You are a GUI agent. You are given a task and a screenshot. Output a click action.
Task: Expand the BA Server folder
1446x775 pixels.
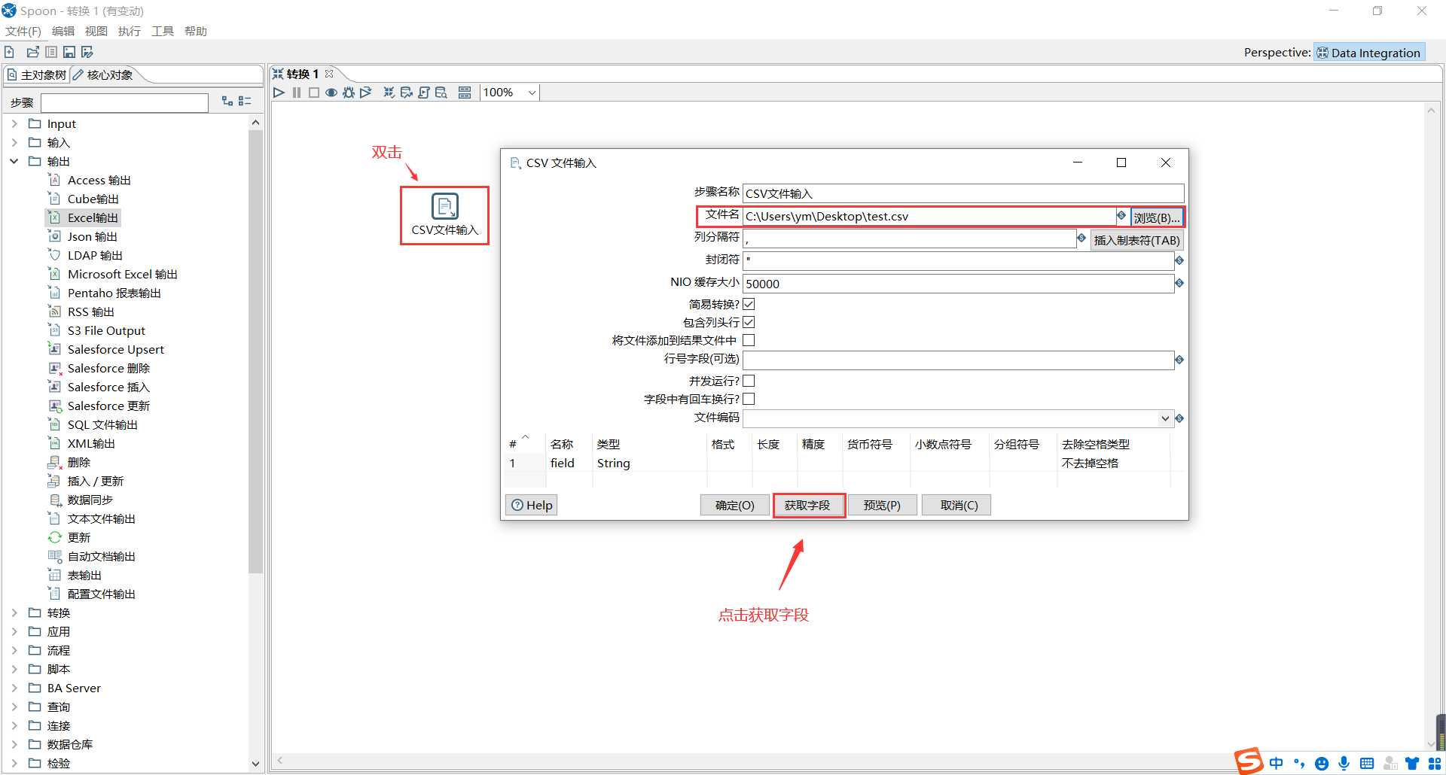[14, 688]
